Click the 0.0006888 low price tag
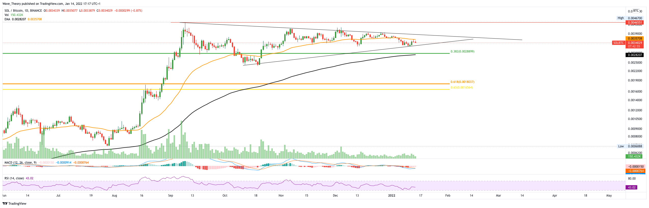Screen dimensions: 649x208 coord(635,146)
